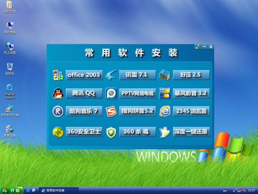The image size is (258, 194).
Task: Select the 酷狗音乐 7 button
Action: click(84, 111)
